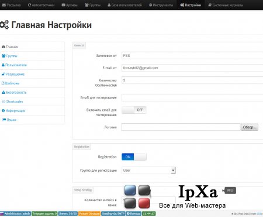Click the refresh icon of Автоответчики
The image size is (263, 217).
[29, 5]
